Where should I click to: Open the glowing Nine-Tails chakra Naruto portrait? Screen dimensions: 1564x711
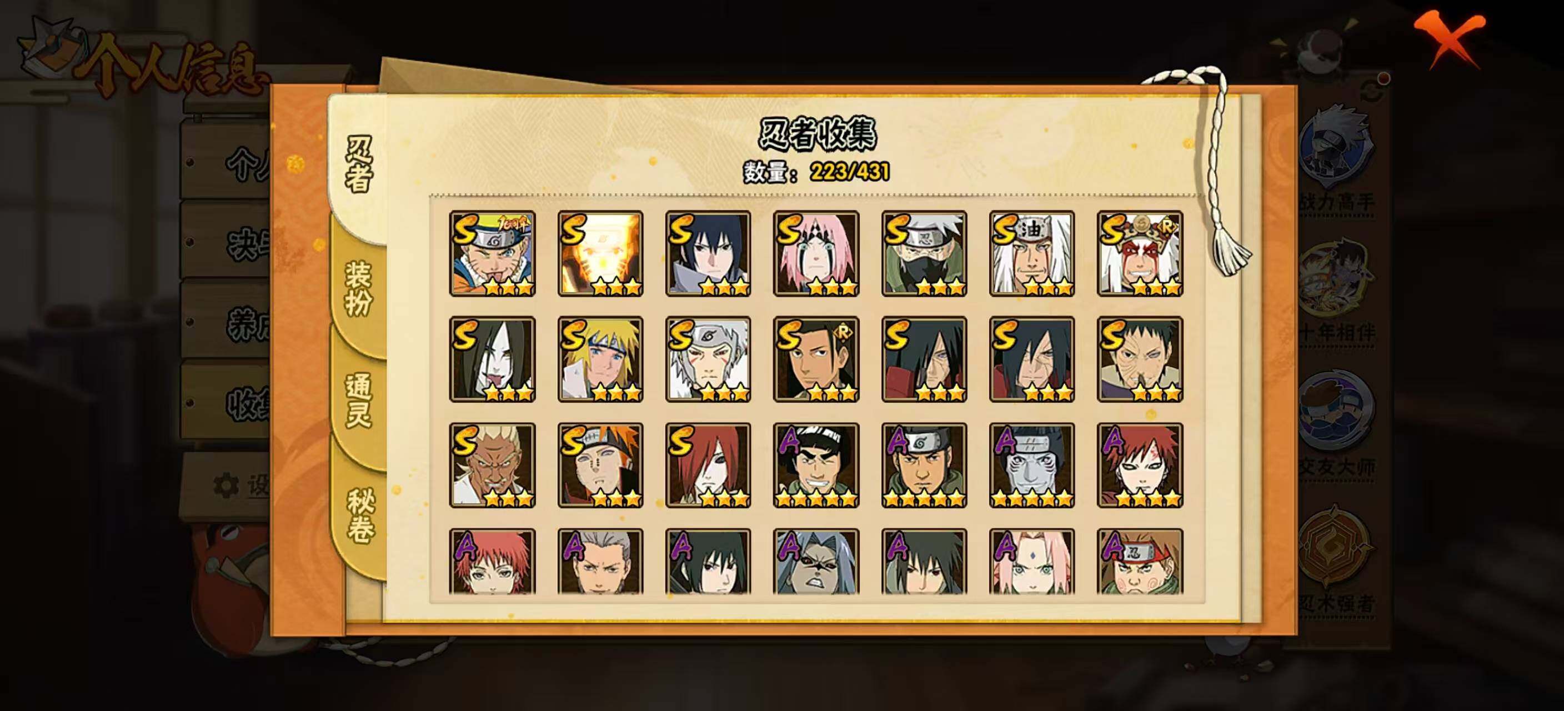pos(600,253)
